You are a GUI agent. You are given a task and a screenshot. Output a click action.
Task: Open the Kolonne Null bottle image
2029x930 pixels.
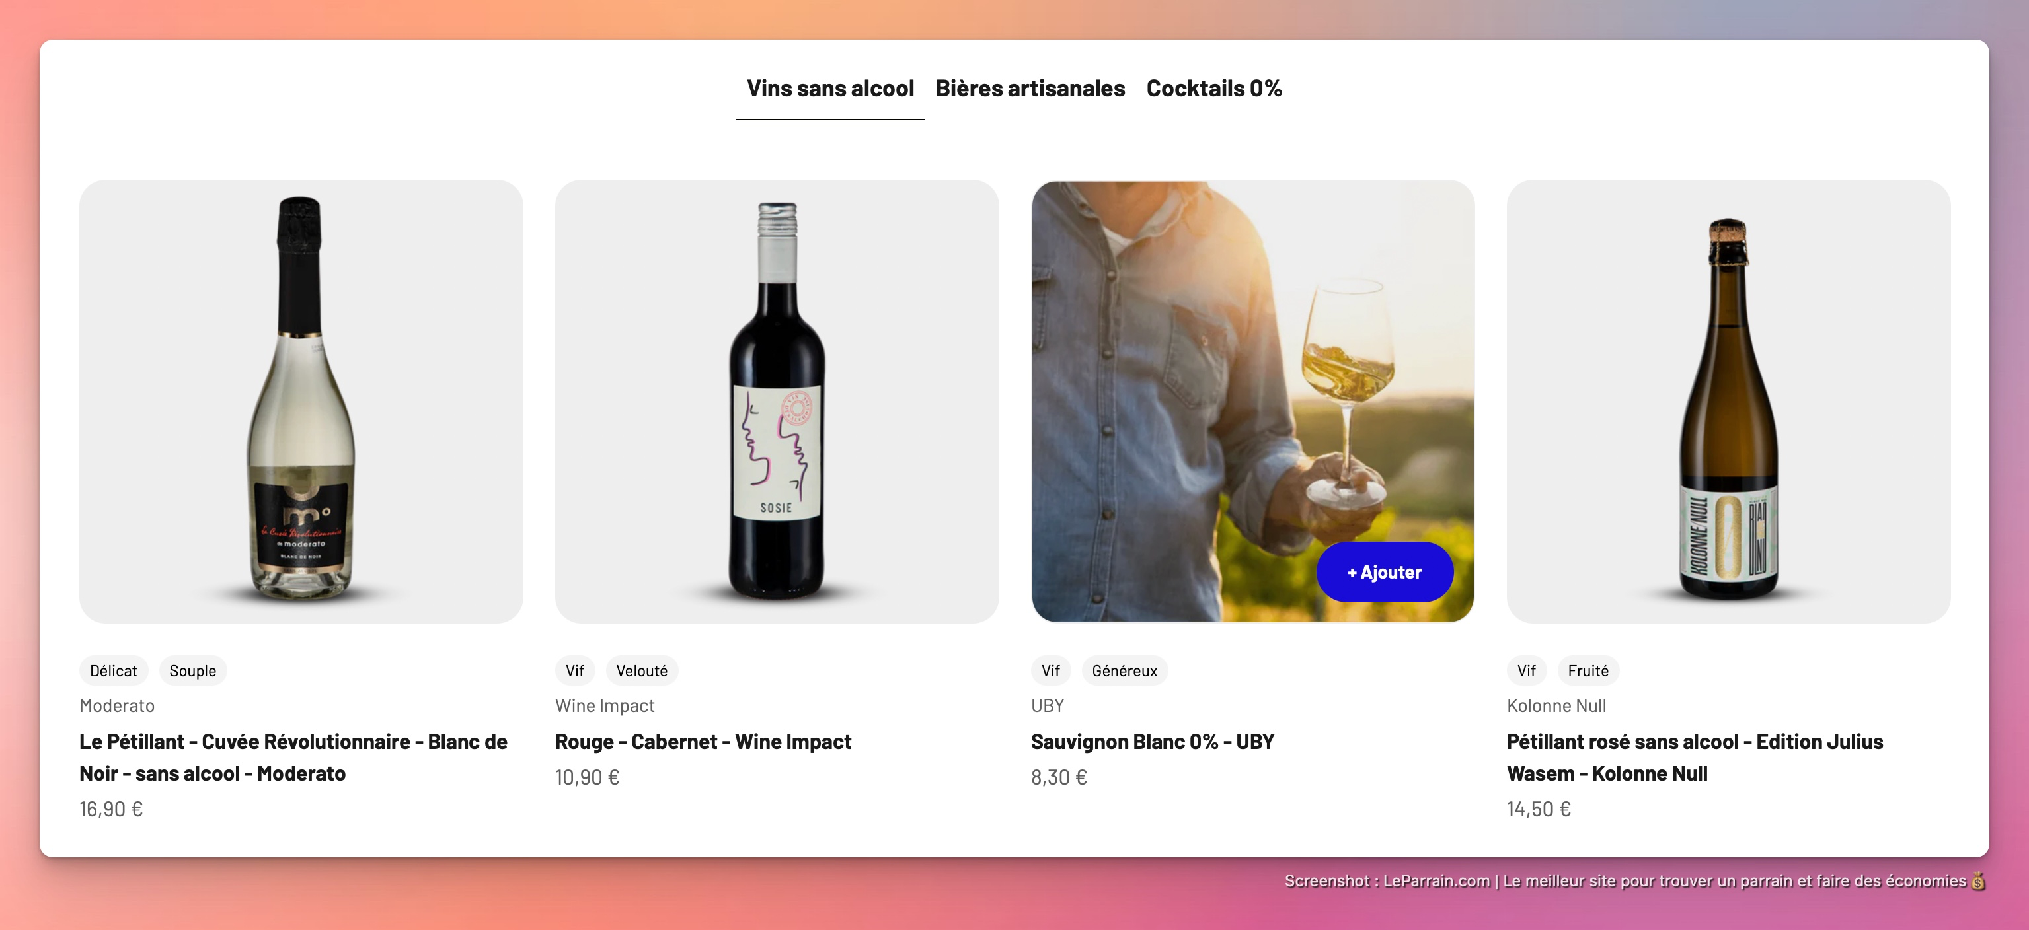point(1728,401)
